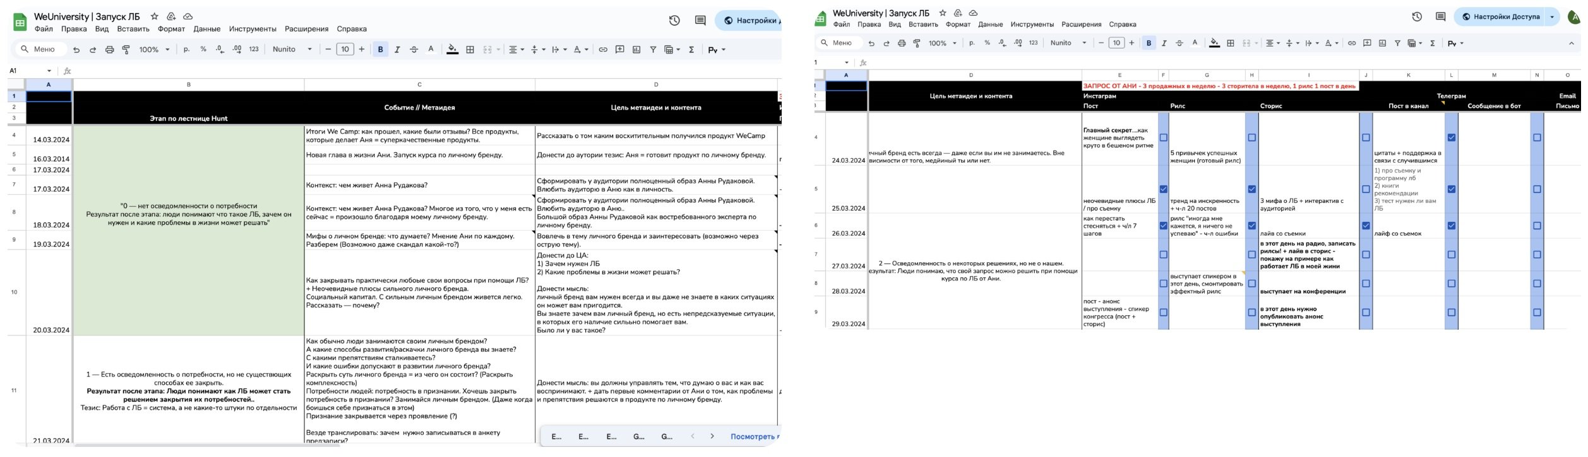
Task: Click the share settings button in left window
Action: [749, 21]
